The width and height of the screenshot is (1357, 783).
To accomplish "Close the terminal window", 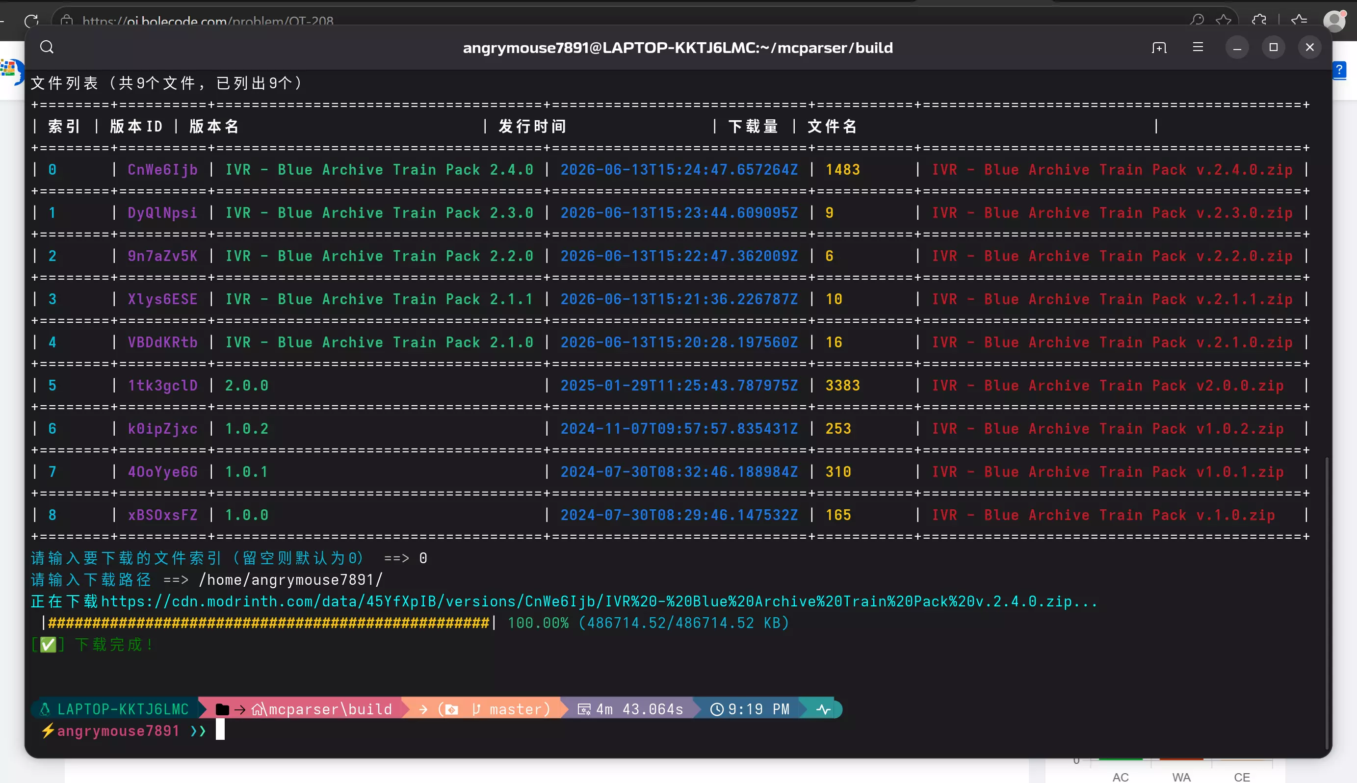I will (x=1310, y=47).
